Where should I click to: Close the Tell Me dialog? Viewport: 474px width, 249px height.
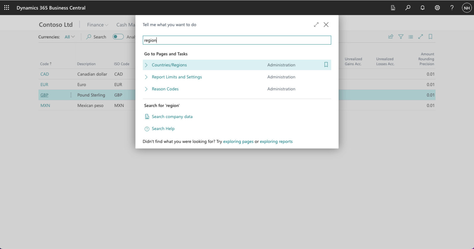click(x=326, y=25)
